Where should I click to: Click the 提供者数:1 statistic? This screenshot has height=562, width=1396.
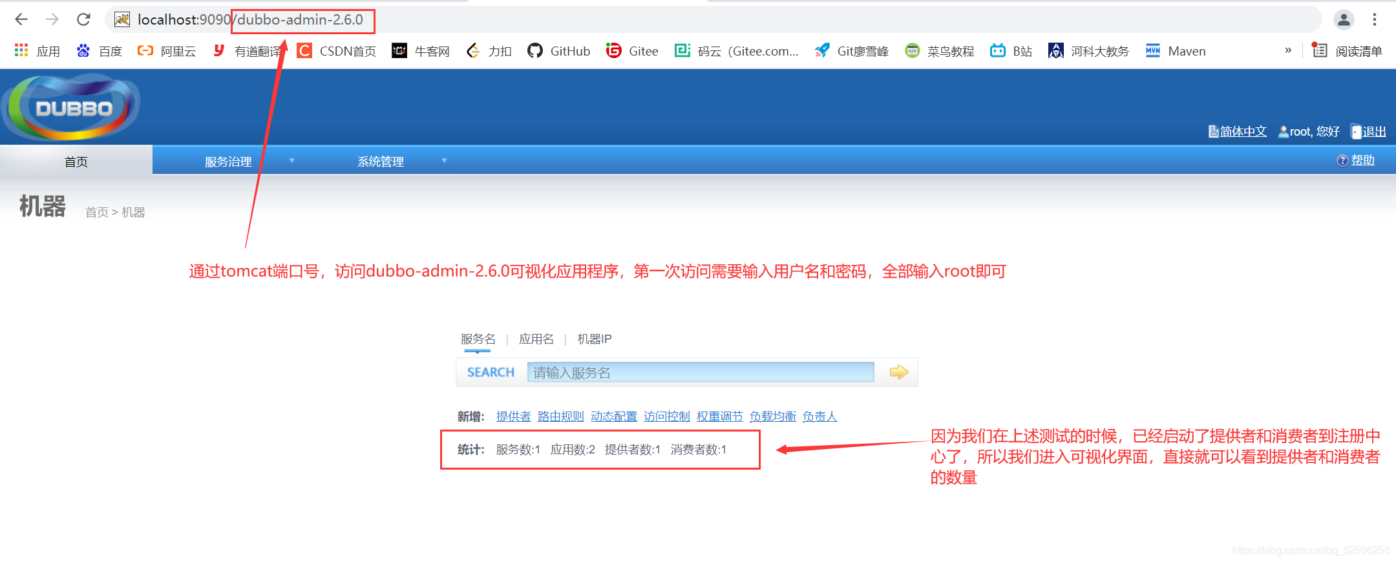[x=632, y=450]
